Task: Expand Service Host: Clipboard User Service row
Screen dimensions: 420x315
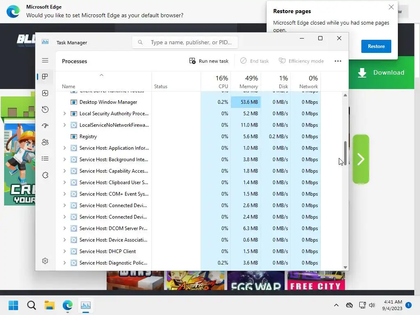Action: pyautogui.click(x=64, y=183)
